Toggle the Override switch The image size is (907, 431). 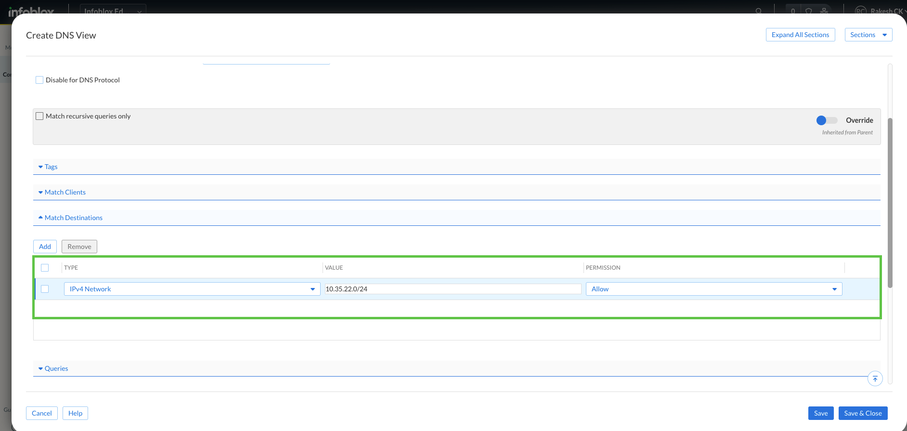coord(827,120)
